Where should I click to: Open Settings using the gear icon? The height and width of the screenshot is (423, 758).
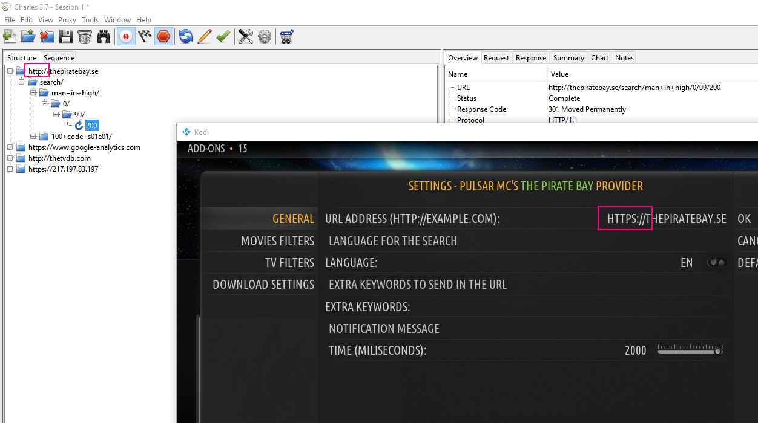point(265,37)
